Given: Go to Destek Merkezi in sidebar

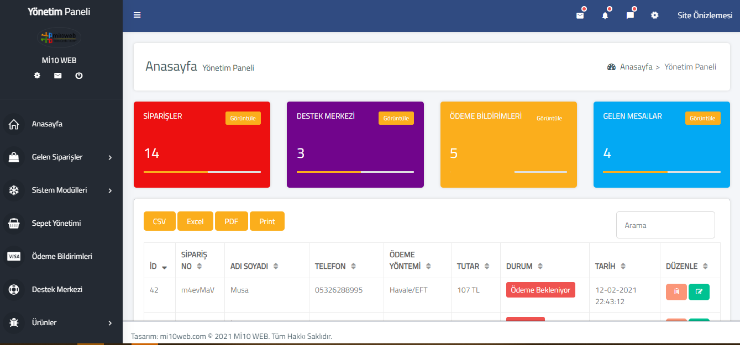Looking at the screenshot, I should (57, 290).
